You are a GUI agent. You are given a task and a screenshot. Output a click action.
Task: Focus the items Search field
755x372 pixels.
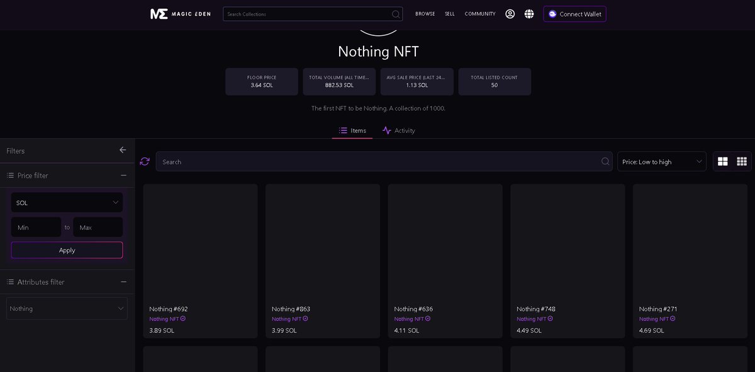[384, 161]
